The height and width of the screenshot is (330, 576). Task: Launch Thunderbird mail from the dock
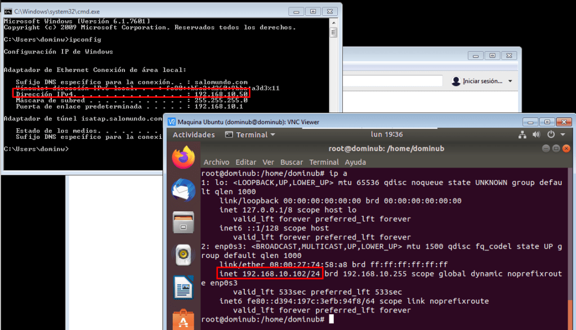point(183,191)
